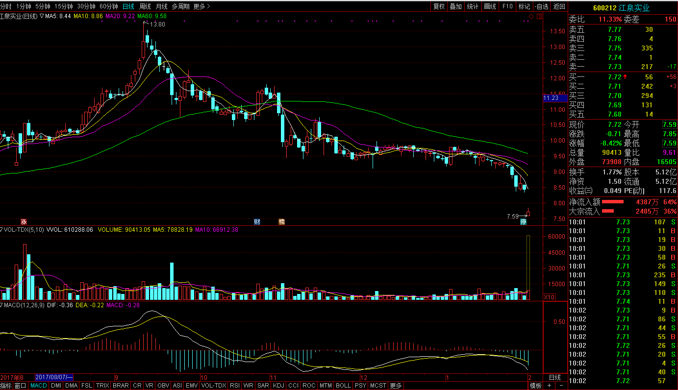Expand the VOL-TDX indicator triangle menu
678x390 pixels.
point(1,229)
